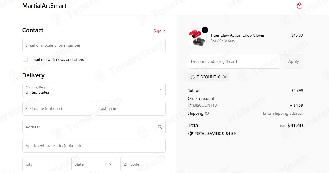Screen dimensions: 329x173
Task: Click the TOTAL SAVINGS $4.59 text
Action: coord(215,134)
